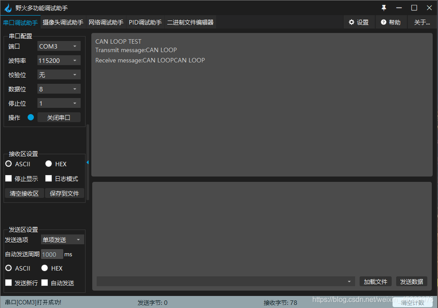Click the flame logo in the title bar
This screenshot has width=438, height=308.
[x=8, y=8]
